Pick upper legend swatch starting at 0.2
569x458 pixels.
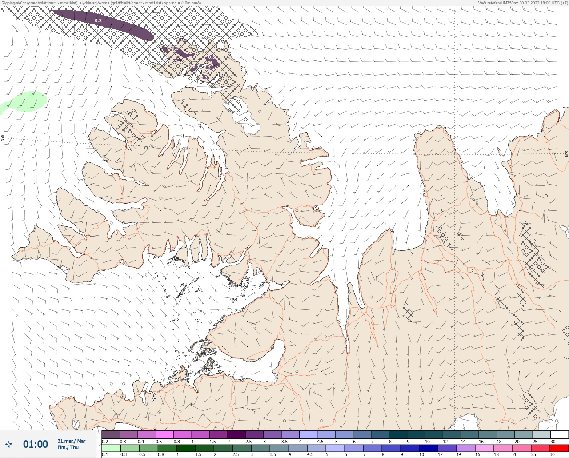click(x=111, y=434)
